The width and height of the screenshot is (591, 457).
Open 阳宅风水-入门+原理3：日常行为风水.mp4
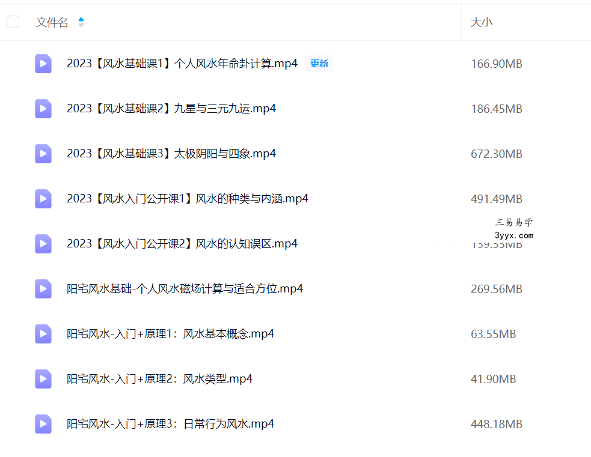tap(170, 424)
